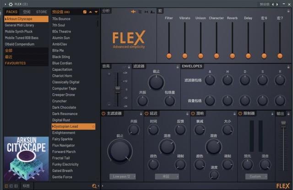The height and width of the screenshot is (190, 293).
Task: Open the FAVOURITES category
Action: point(26,63)
